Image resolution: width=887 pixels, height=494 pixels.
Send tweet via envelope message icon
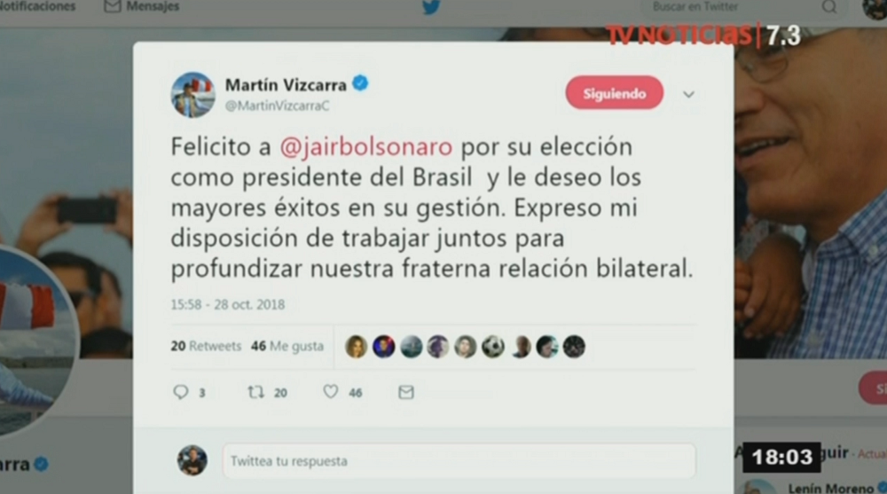pos(405,392)
